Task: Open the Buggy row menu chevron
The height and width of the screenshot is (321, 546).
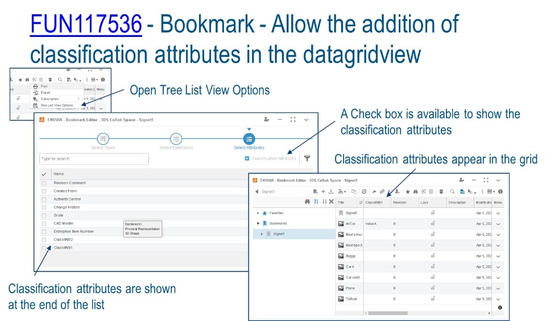Action: 498,256
